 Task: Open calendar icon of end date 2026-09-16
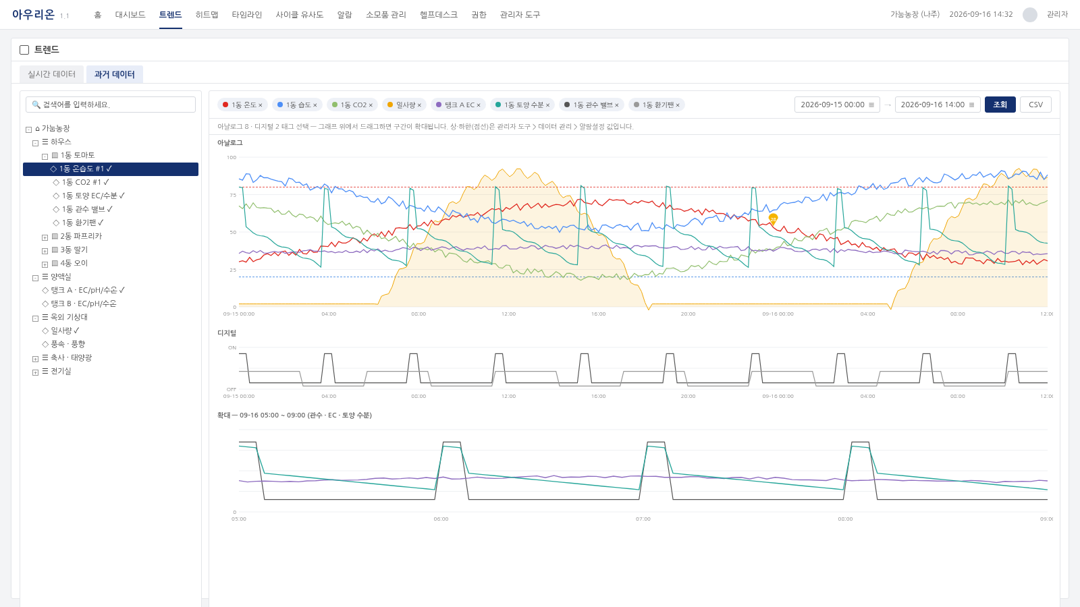(971, 105)
